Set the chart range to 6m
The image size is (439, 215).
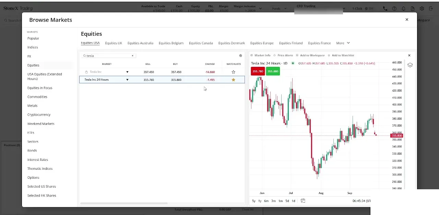click(266, 201)
